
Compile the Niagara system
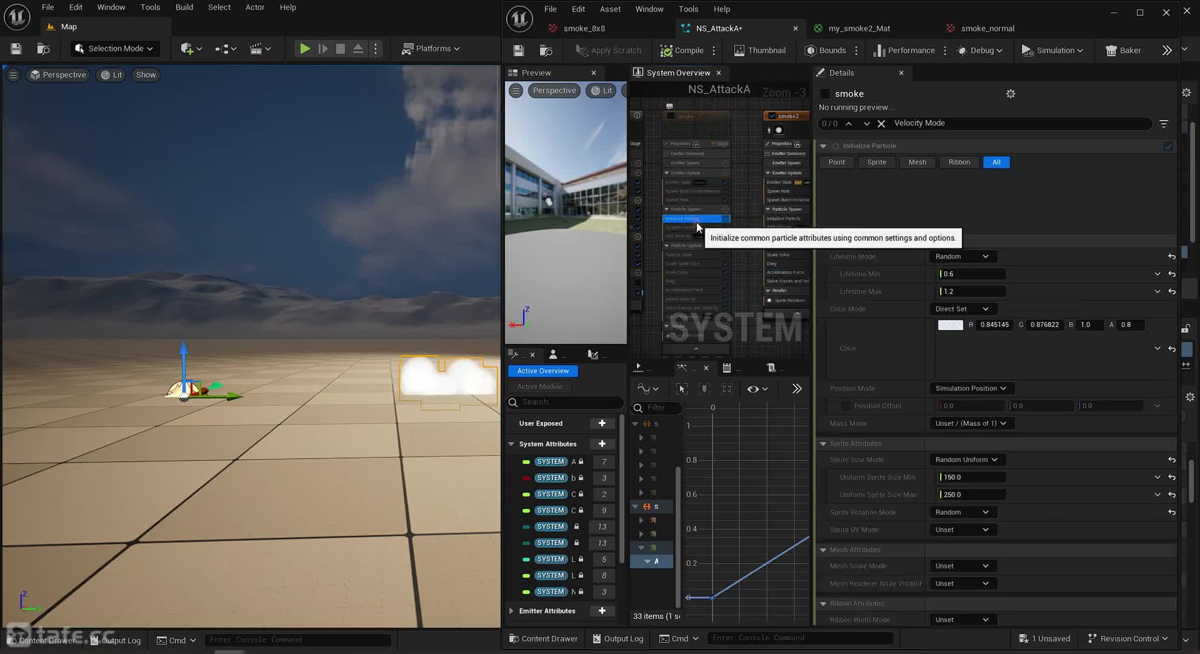682,50
